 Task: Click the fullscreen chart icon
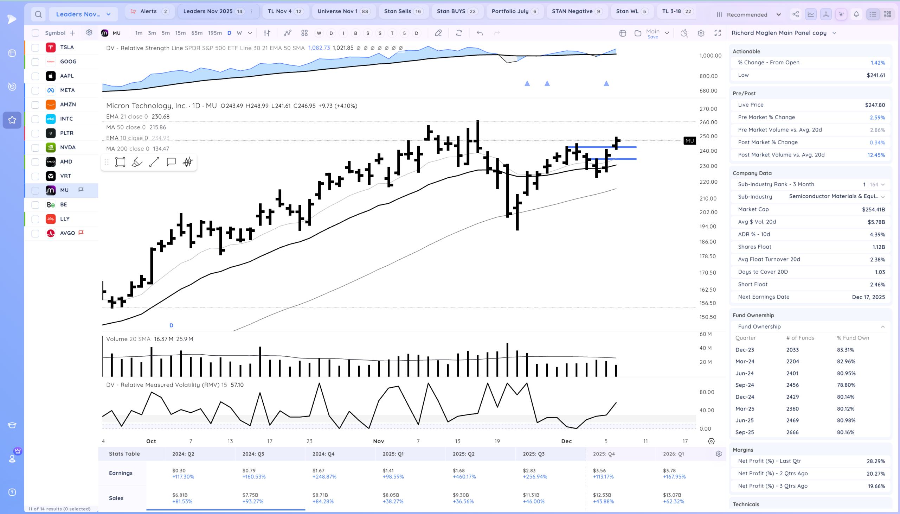[717, 33]
